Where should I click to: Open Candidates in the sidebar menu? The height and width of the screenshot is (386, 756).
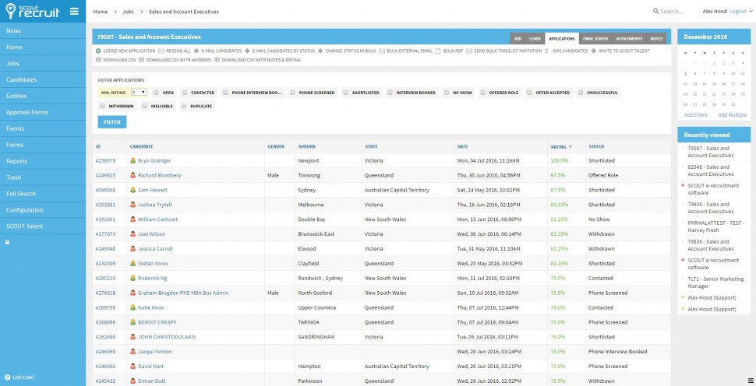click(x=43, y=80)
